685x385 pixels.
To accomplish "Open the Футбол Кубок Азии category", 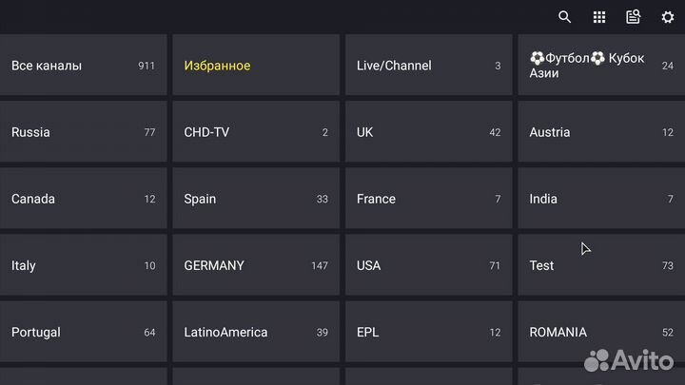I will (x=600, y=66).
